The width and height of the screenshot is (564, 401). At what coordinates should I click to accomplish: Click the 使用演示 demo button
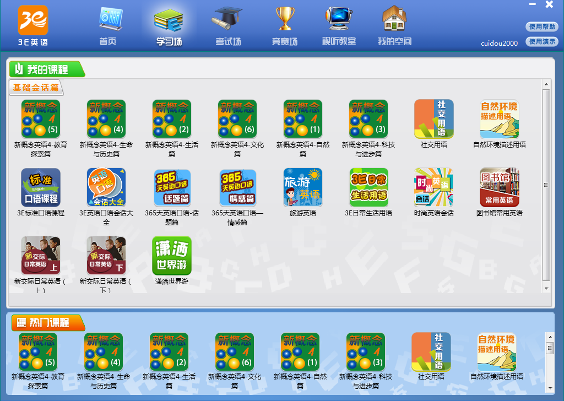click(x=542, y=41)
